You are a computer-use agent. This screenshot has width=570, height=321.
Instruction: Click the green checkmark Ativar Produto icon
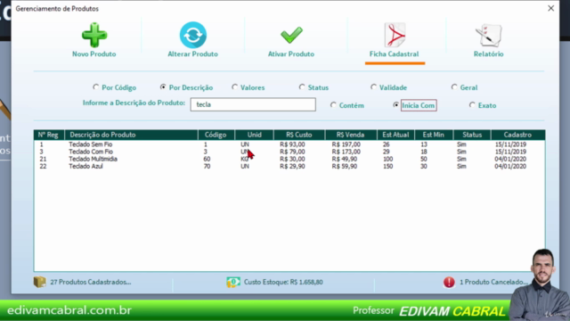pyautogui.click(x=291, y=35)
